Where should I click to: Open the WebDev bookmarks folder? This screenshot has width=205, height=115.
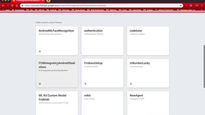coord(111,10)
